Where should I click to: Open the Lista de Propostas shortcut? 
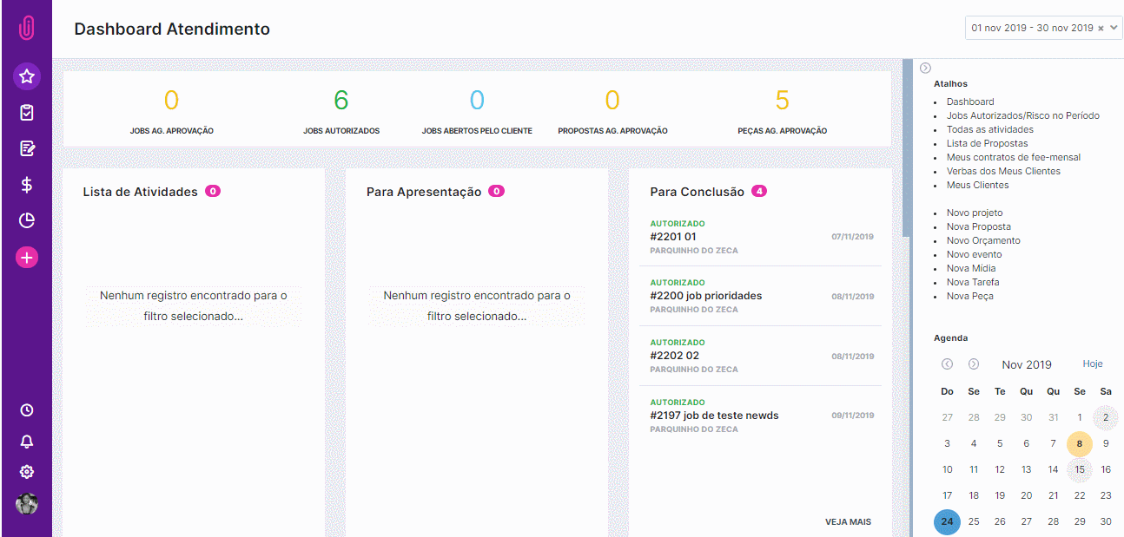point(987,142)
